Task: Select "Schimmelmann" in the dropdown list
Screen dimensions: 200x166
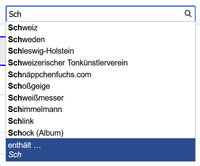Action: [101, 109]
